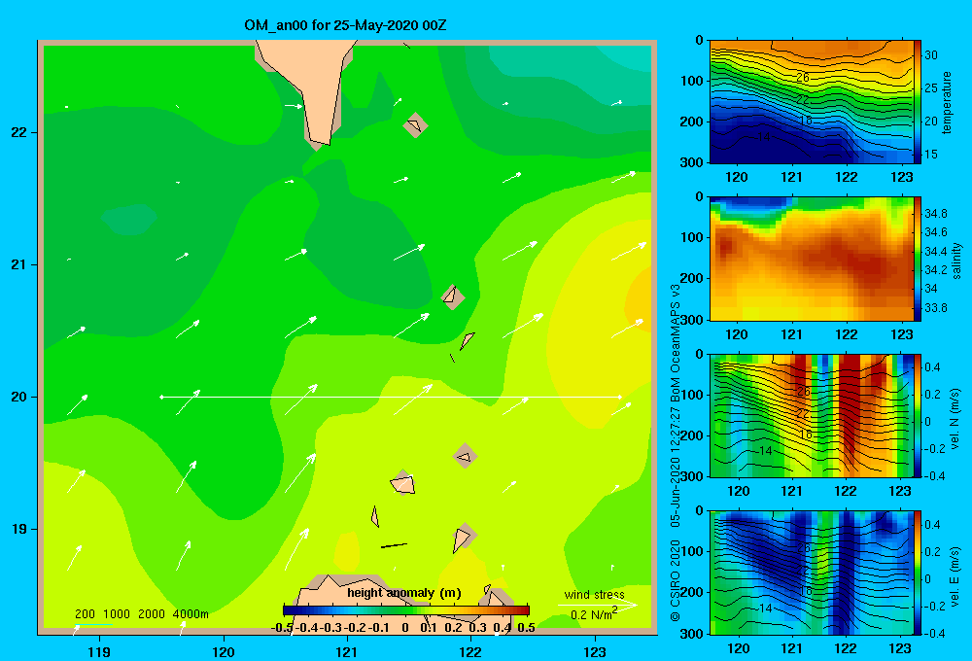
Task: Click the vertical "temperature" axis label
Action: point(947,102)
